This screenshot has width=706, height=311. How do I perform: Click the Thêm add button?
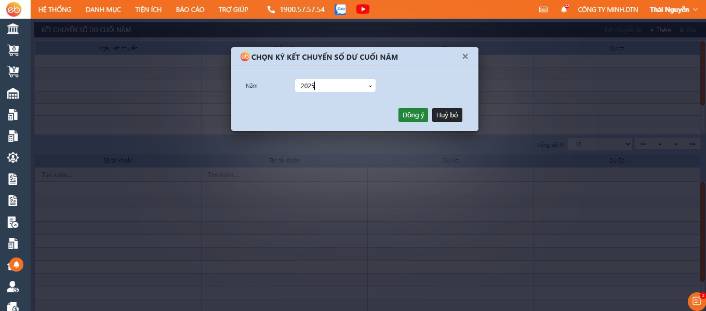click(x=660, y=30)
